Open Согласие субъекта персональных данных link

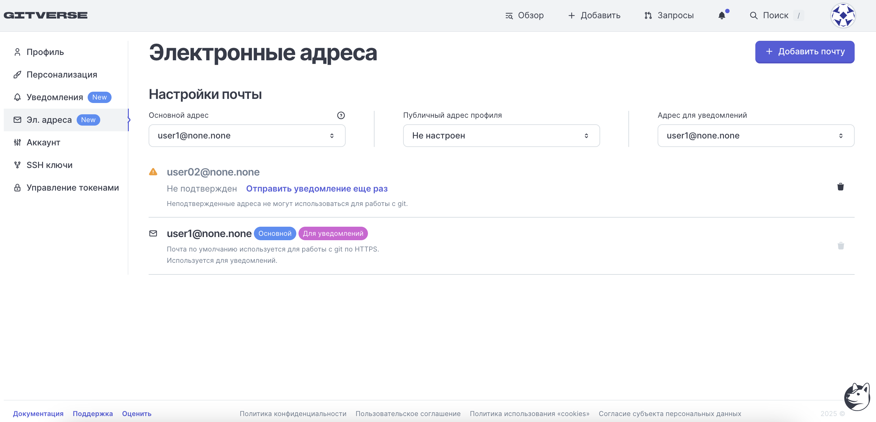tap(670, 414)
